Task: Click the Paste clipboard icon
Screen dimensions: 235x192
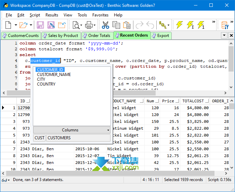Action: [x=127, y=25]
